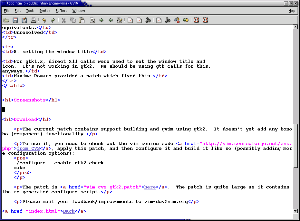Click the "equivalents." text on first line
Image resolution: width=300 pixels, height=221 pixels.
tap(19, 28)
